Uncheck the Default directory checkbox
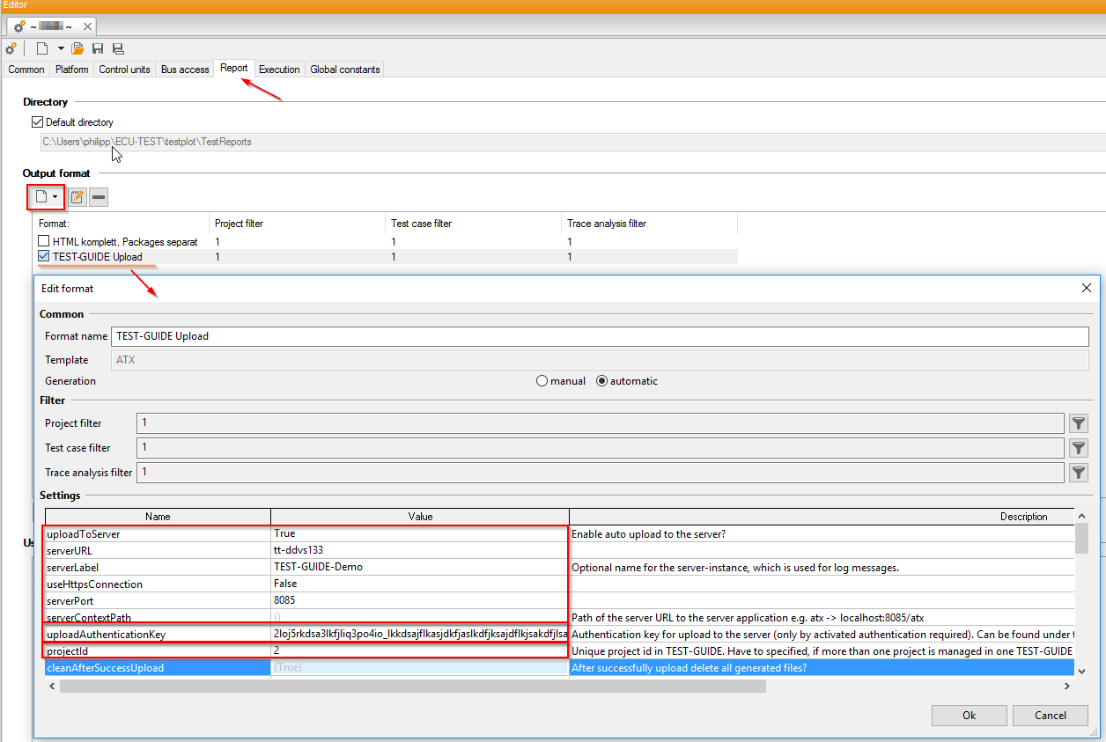The image size is (1106, 742). point(37,122)
